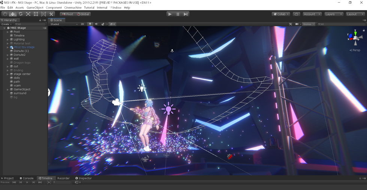The image size is (367, 190).
Task: Click the Step forward button
Action: click(185, 14)
